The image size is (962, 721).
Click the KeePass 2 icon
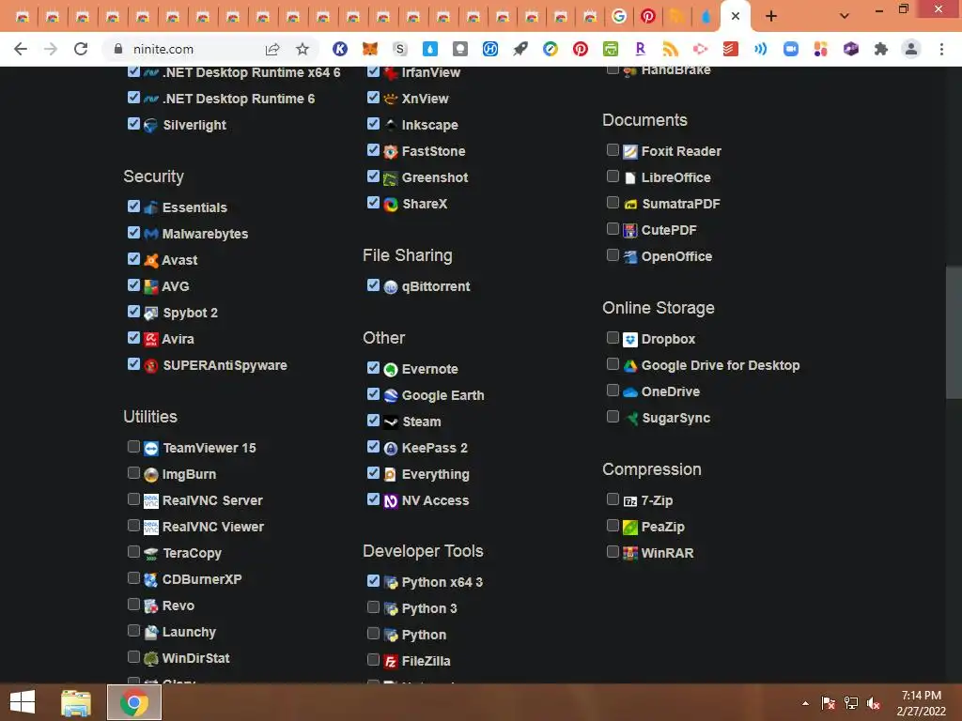tap(391, 448)
